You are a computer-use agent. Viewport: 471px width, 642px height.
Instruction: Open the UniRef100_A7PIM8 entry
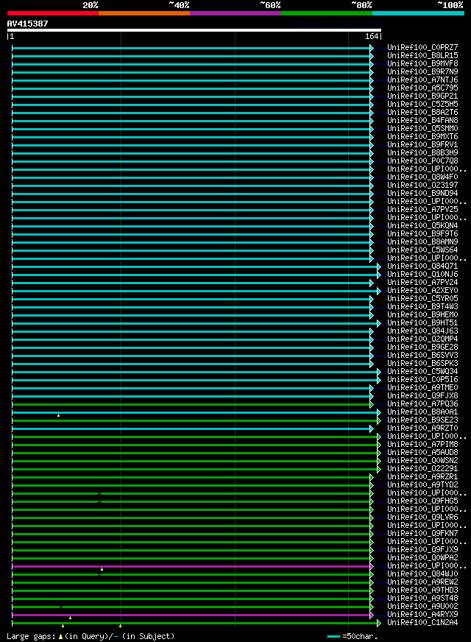(422, 444)
